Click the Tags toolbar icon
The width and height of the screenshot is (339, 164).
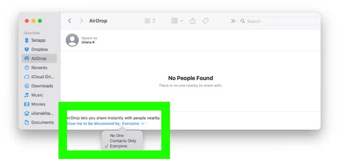[206, 21]
